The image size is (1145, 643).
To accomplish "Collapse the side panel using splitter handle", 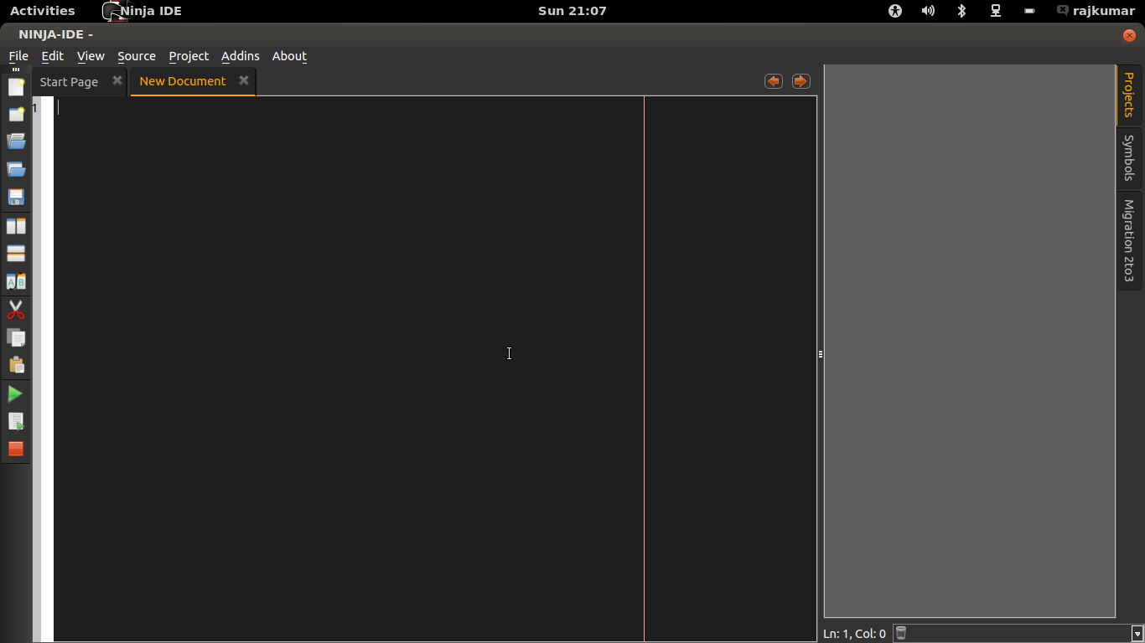I will point(819,353).
